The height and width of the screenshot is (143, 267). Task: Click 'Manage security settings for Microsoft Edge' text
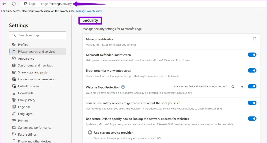pos(112,29)
